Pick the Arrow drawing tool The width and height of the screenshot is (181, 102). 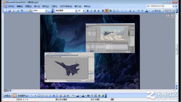click(35, 96)
